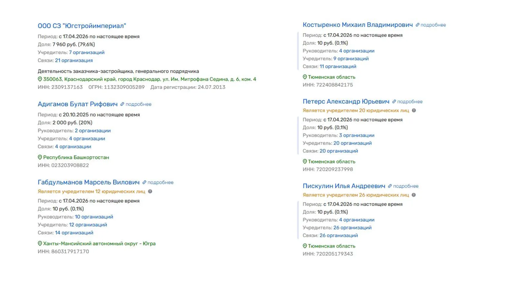510x284 pixels.
Task: Open Петерс' 3 организации director link
Action: (x=357, y=135)
